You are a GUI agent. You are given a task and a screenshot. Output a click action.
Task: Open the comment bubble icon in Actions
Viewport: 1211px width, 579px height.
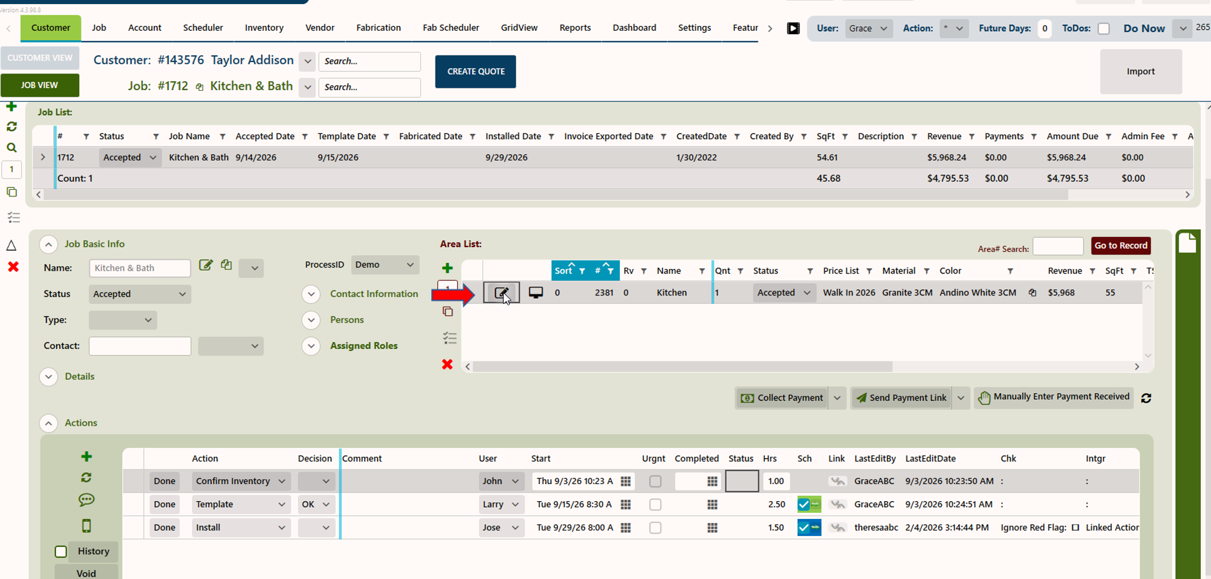click(x=86, y=500)
